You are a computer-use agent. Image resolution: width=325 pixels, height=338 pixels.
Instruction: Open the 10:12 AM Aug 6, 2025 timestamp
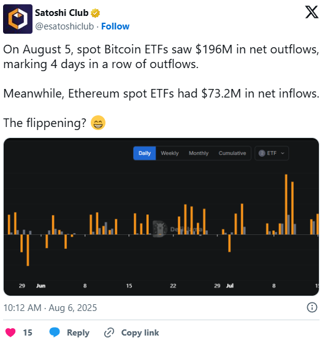point(50,307)
